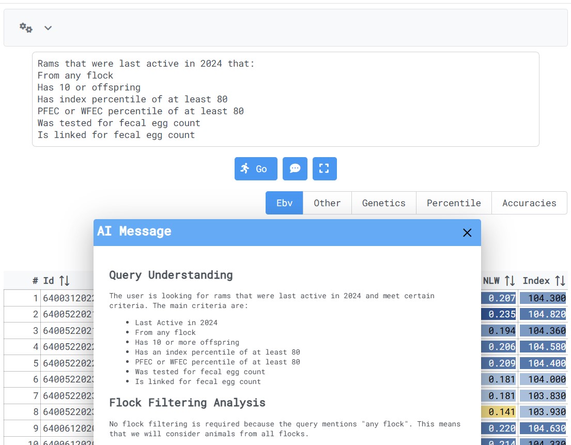Switch to the Genetics tab
This screenshot has width=571, height=445.
tap(383, 203)
